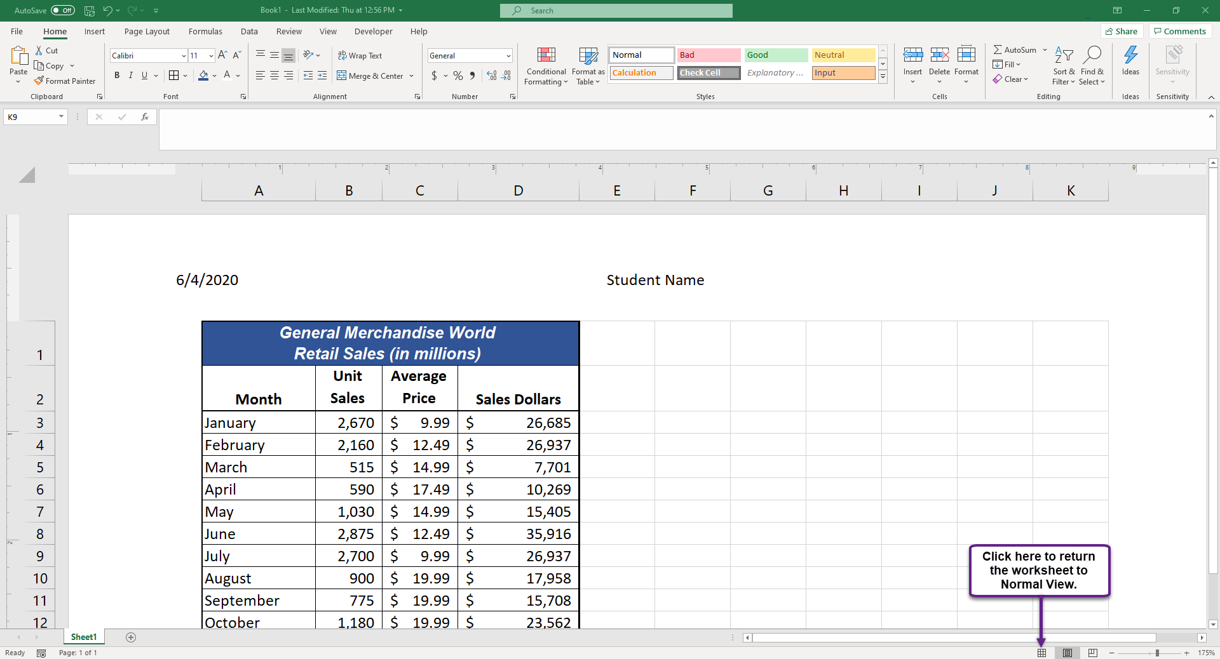Click the Name Box showing K9
Screen dimensions: 1220x659
(x=36, y=117)
